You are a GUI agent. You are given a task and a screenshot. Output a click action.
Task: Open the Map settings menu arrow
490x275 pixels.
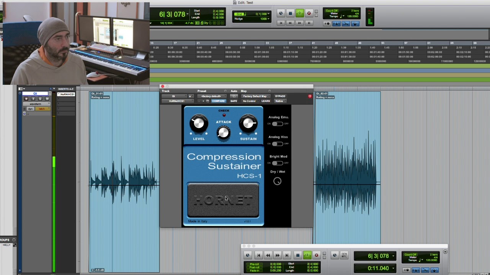(269, 91)
